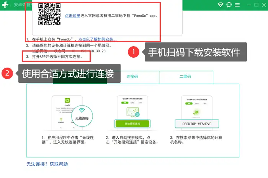
Task: Click the 开始搜索连接 illustration button
Action: point(132,124)
